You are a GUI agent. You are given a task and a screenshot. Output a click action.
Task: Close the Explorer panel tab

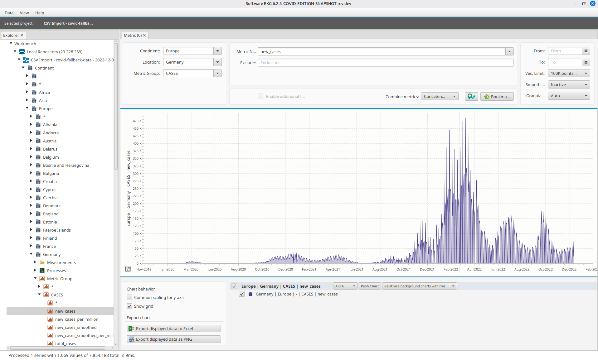tap(22, 36)
